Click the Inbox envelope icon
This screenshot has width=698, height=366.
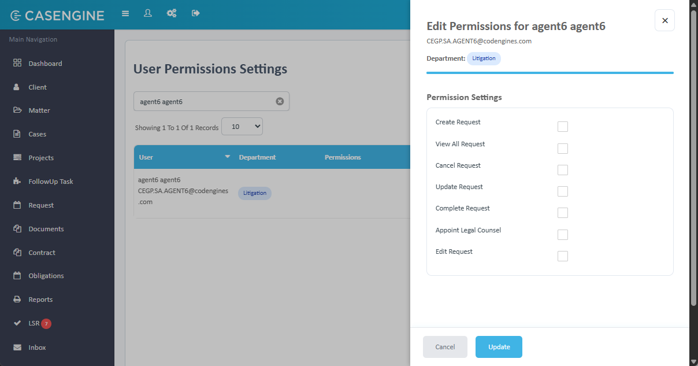[17, 347]
